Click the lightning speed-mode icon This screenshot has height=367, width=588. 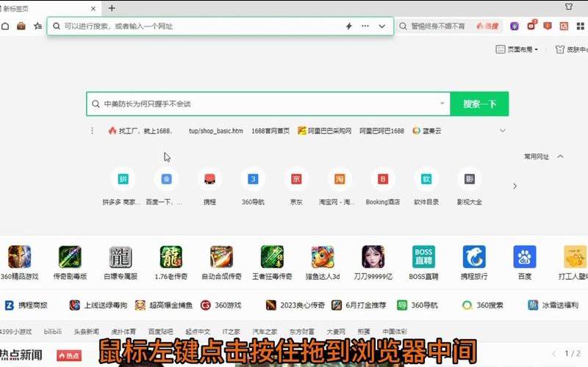348,26
